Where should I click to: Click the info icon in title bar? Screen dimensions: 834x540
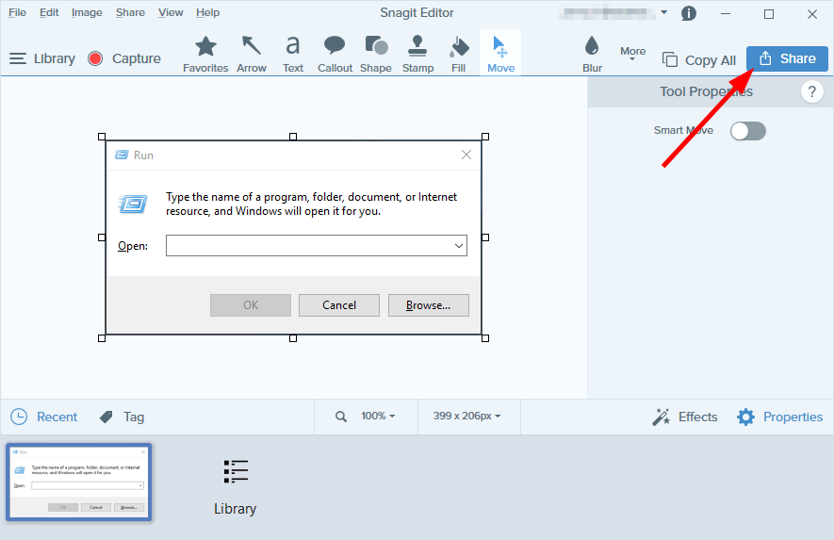click(x=689, y=13)
